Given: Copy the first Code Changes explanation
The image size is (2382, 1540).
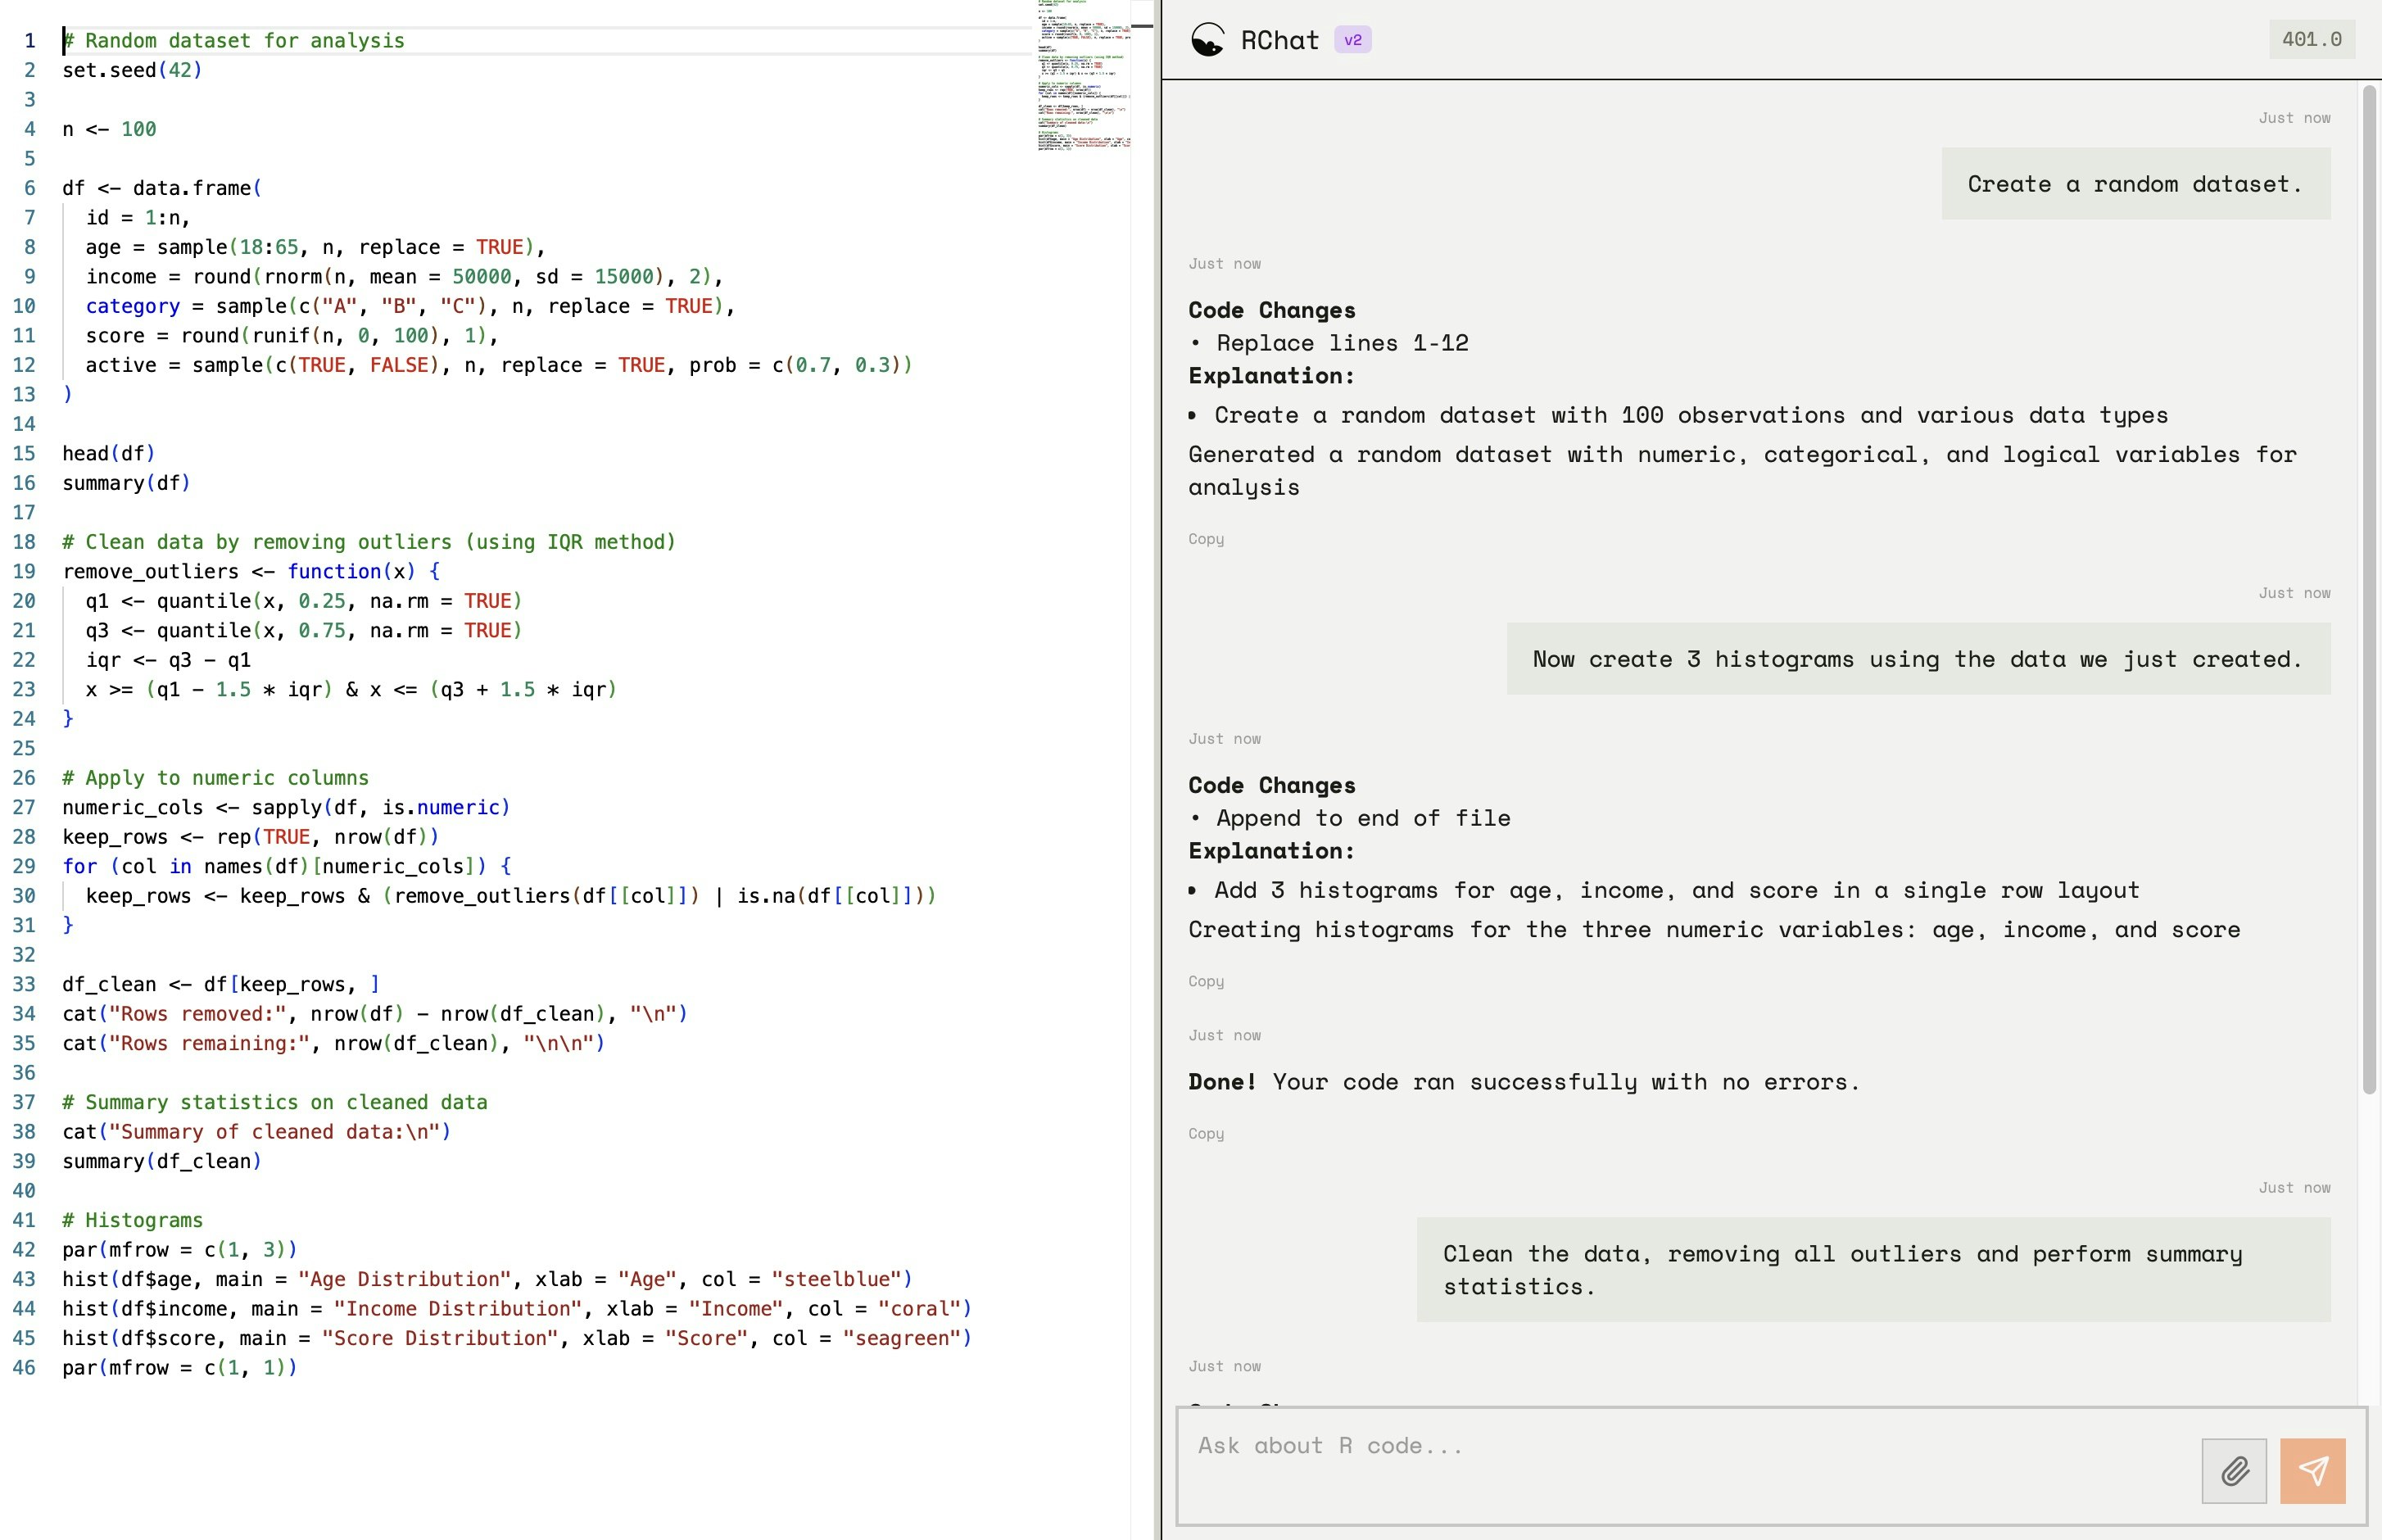Looking at the screenshot, I should click(x=1206, y=538).
